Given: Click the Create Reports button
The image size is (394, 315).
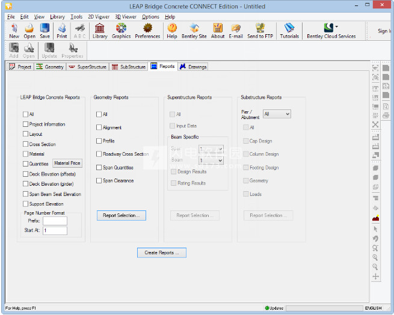Looking at the screenshot, I should coord(162,252).
